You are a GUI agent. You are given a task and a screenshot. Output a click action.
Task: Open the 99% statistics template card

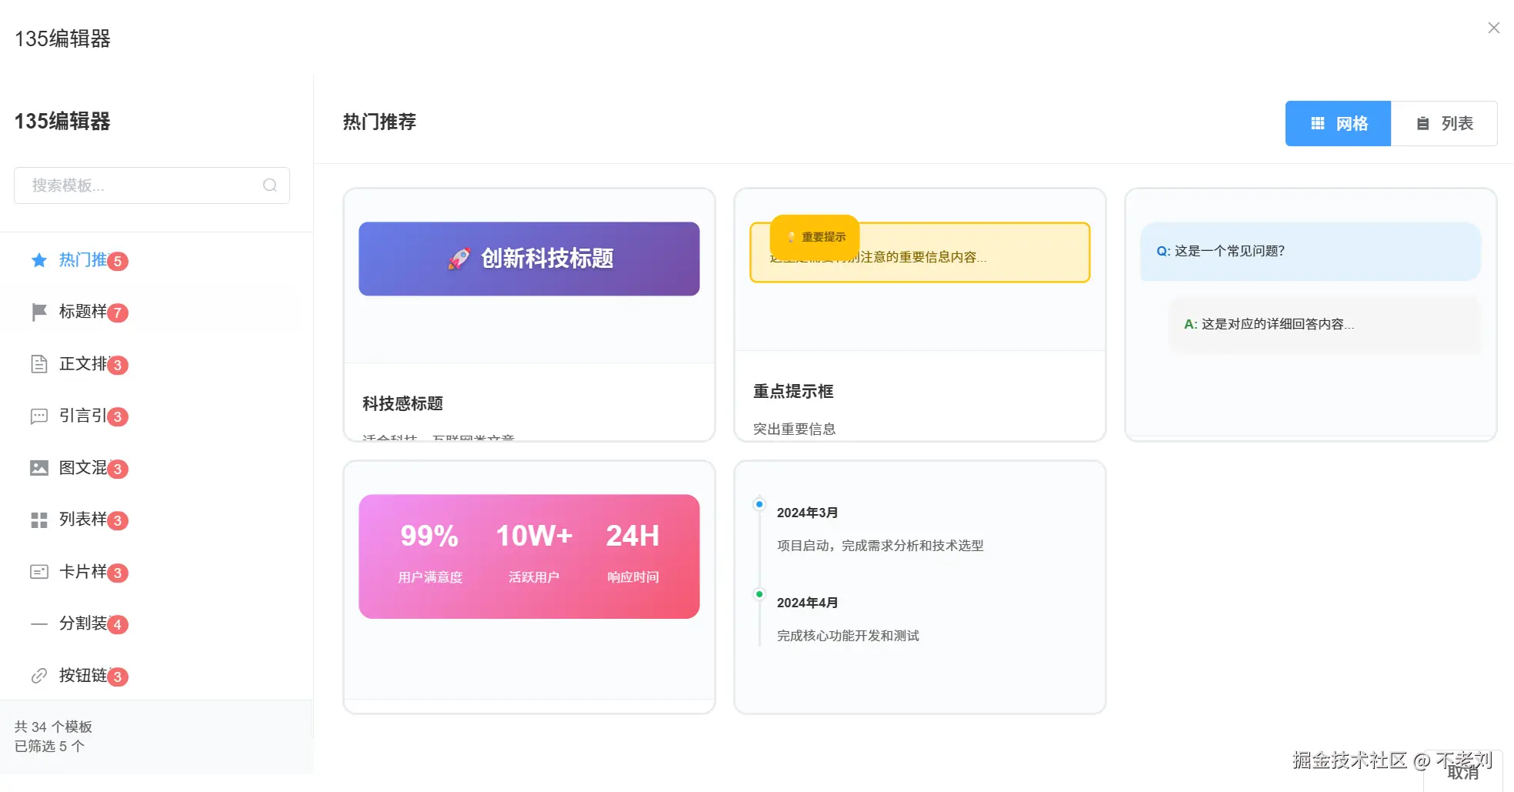pos(529,585)
